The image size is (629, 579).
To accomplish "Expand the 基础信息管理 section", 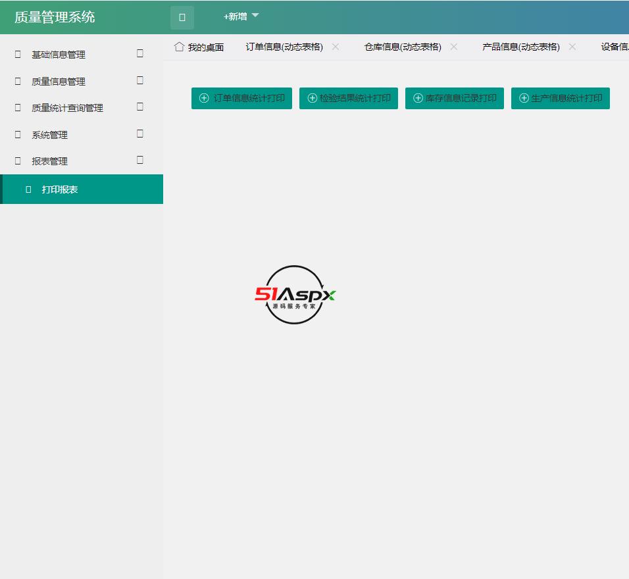I will [x=139, y=53].
